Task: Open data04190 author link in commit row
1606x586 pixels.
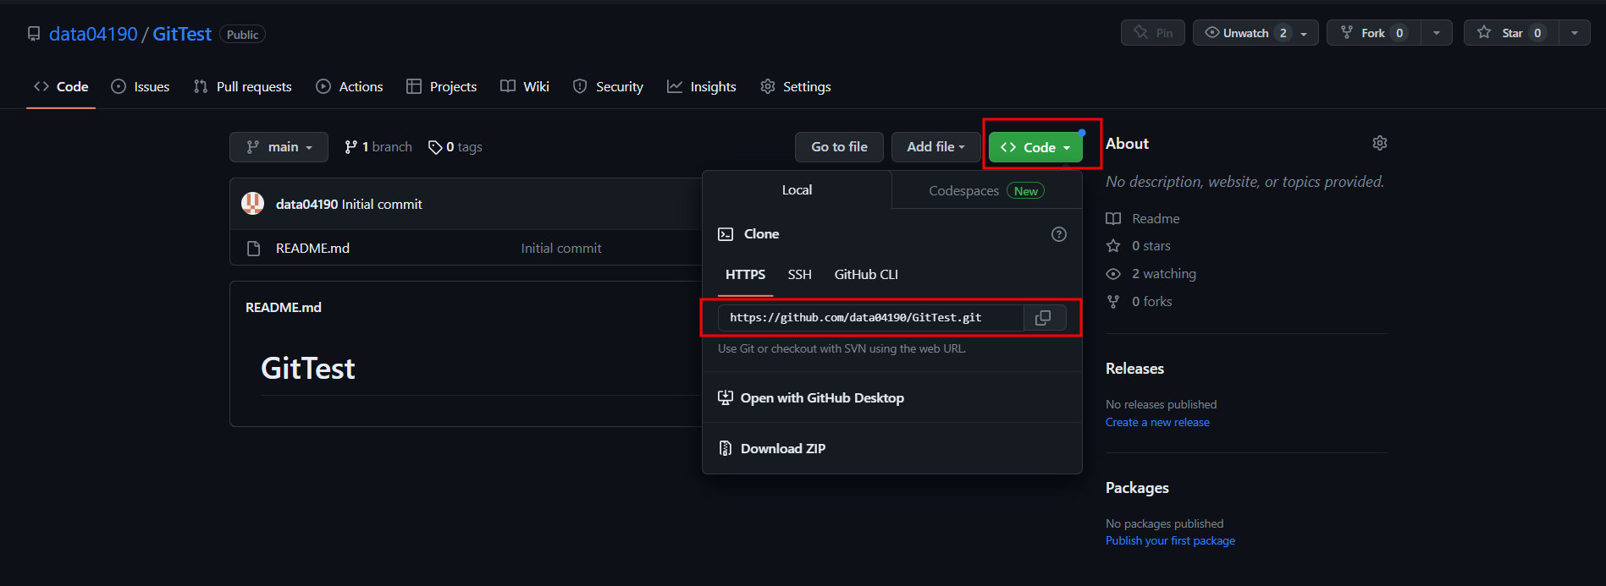Action: click(x=306, y=204)
